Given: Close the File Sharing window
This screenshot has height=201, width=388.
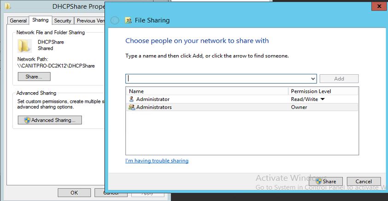Looking at the screenshot, I should (x=379, y=6).
